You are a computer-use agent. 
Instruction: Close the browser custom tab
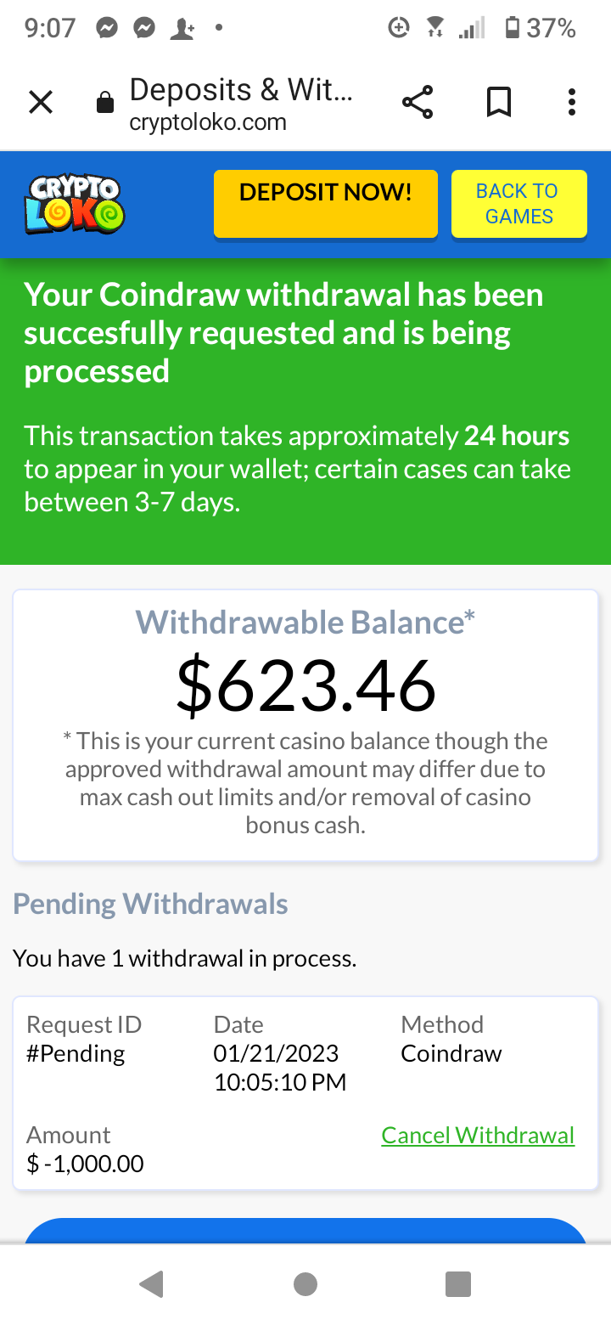click(41, 103)
